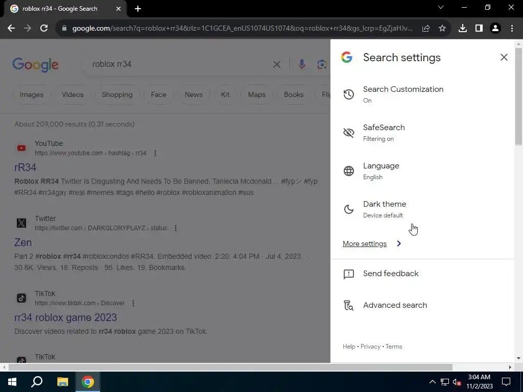523x392 pixels.
Task: Toggle Chrome side panel icon
Action: click(x=479, y=29)
